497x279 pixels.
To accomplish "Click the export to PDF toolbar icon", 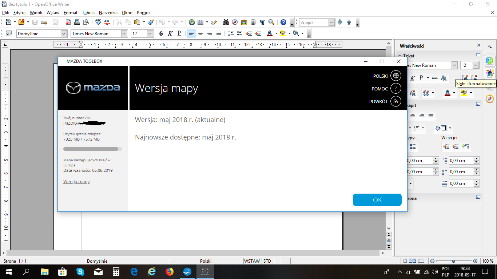I will 68,22.
